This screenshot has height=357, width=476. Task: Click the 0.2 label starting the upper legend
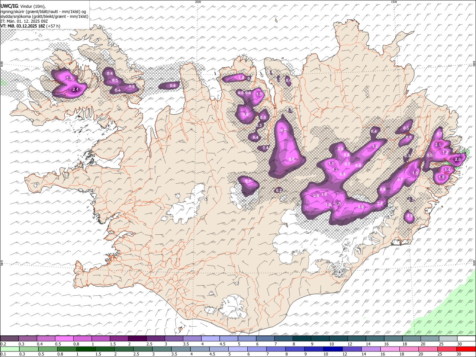[x=3, y=344]
